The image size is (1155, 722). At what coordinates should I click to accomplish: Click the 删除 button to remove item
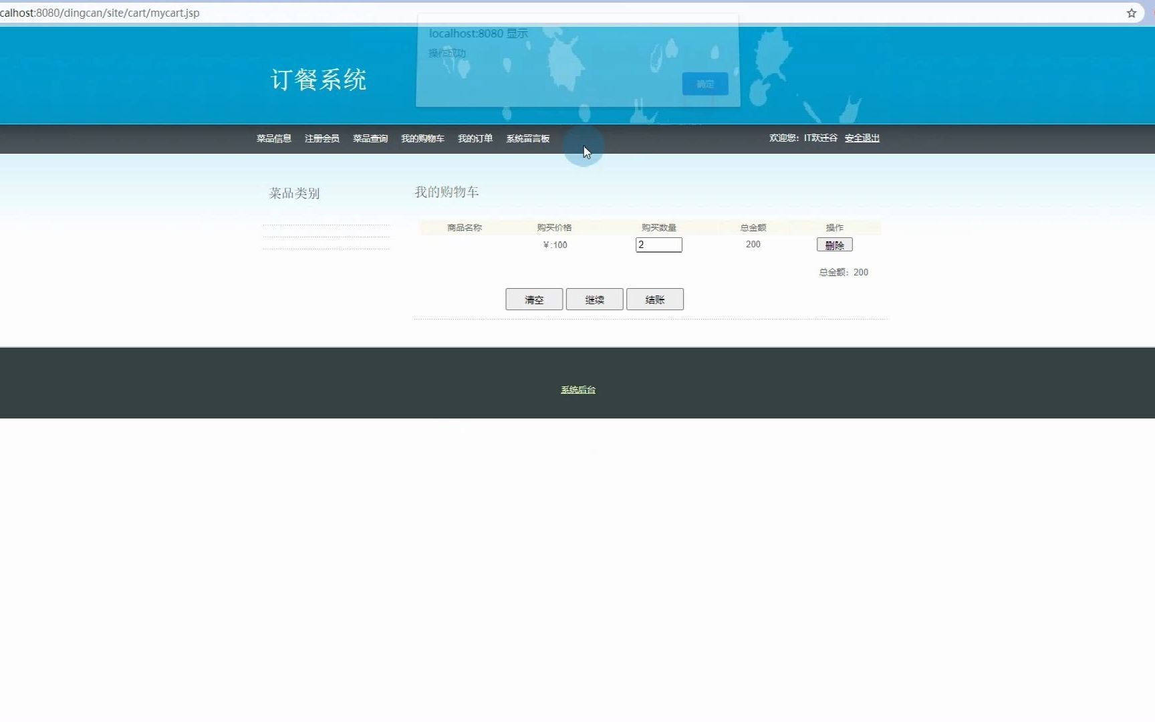tap(834, 245)
